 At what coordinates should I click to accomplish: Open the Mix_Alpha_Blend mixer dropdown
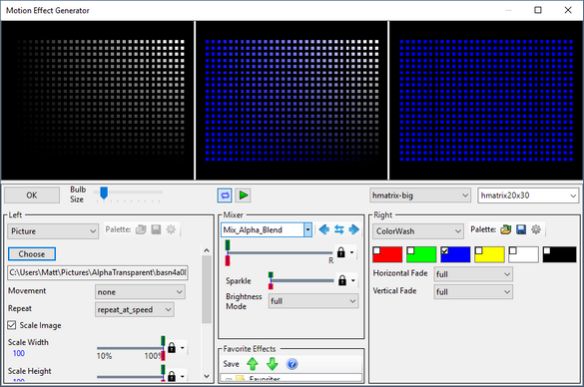click(x=267, y=230)
